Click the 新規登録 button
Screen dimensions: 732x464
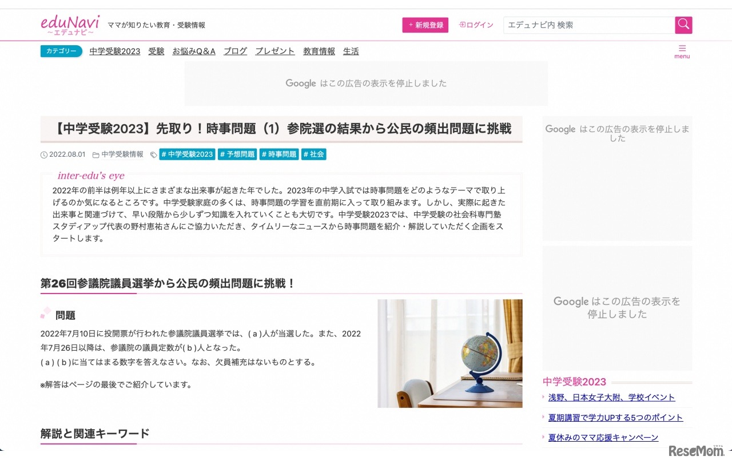425,25
